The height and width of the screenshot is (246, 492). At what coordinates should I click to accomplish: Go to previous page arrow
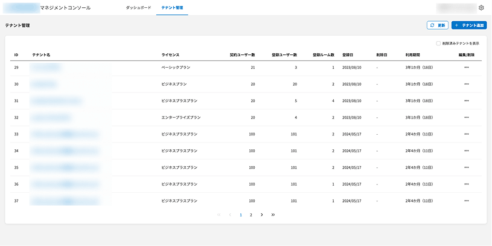[x=230, y=215]
